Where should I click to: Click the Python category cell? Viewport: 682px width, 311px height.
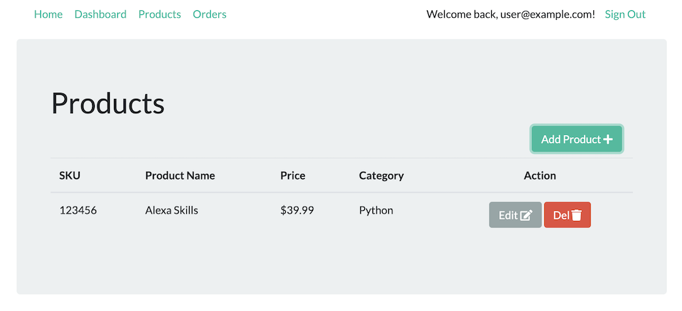click(x=376, y=211)
